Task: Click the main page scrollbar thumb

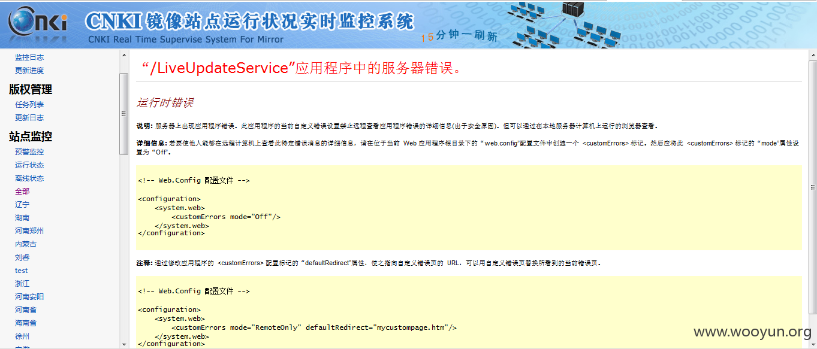Action: [813, 186]
